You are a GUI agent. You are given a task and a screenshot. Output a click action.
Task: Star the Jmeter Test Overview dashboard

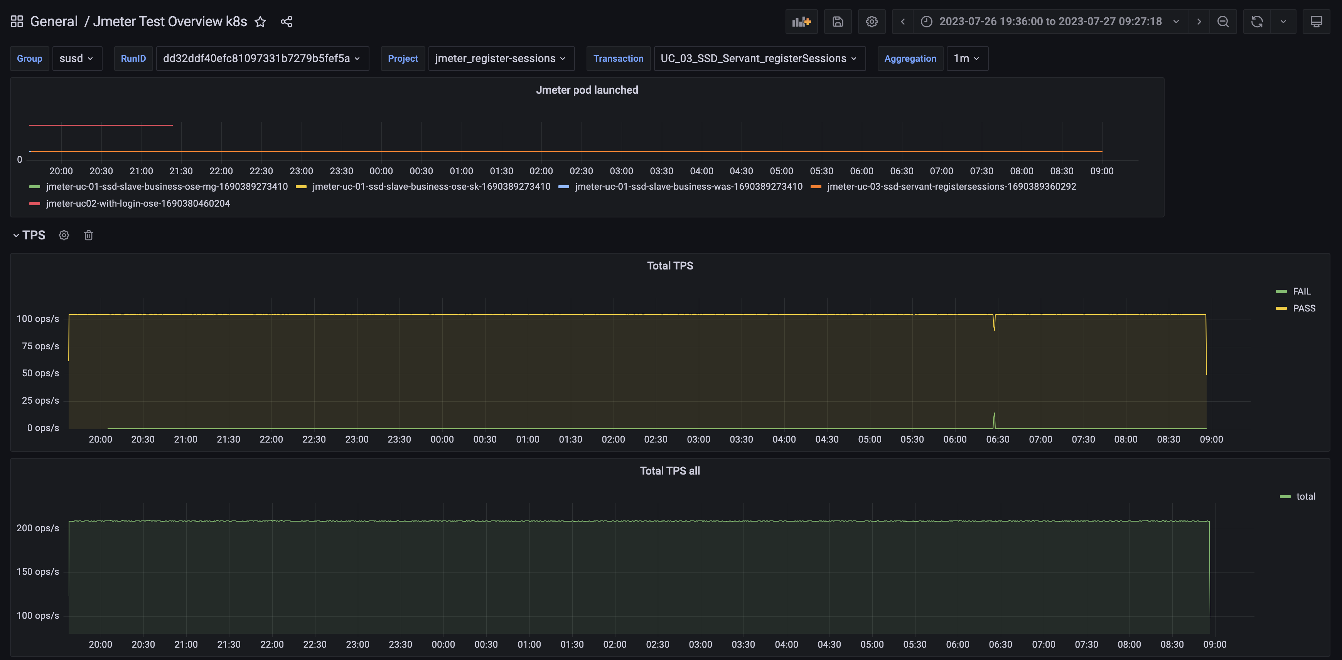click(x=260, y=21)
